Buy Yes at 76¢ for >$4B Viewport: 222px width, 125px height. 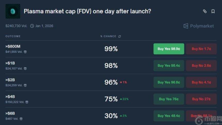tap(169, 99)
